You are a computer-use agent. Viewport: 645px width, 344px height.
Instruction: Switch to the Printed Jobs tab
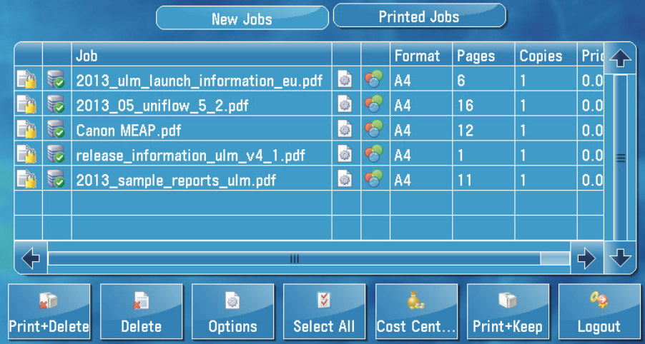point(419,16)
